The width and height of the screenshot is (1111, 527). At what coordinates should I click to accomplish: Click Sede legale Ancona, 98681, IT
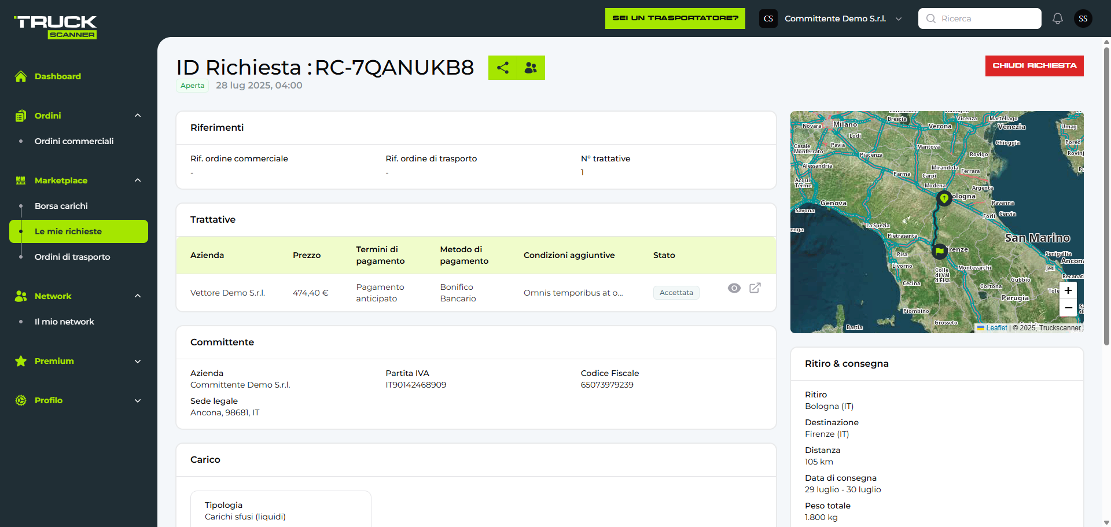[x=225, y=412]
